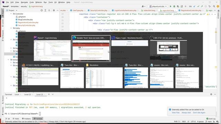Click the Run button in PhpStorm toolbar
This screenshot has height=124, width=221.
(x=171, y=6)
